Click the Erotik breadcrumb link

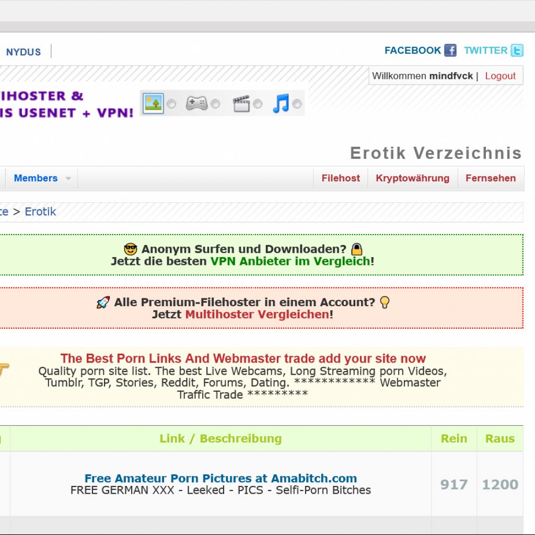(40, 212)
